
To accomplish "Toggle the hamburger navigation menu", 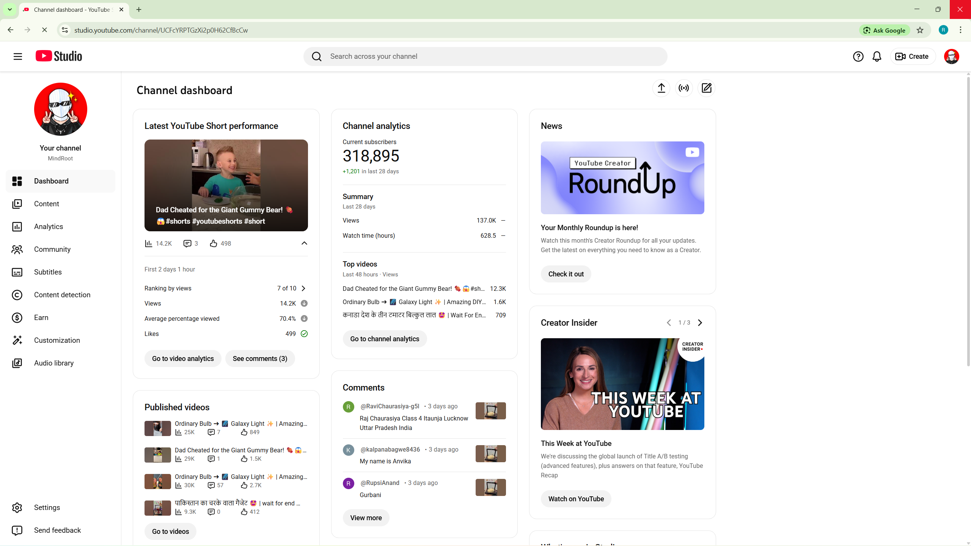I will 17,56.
